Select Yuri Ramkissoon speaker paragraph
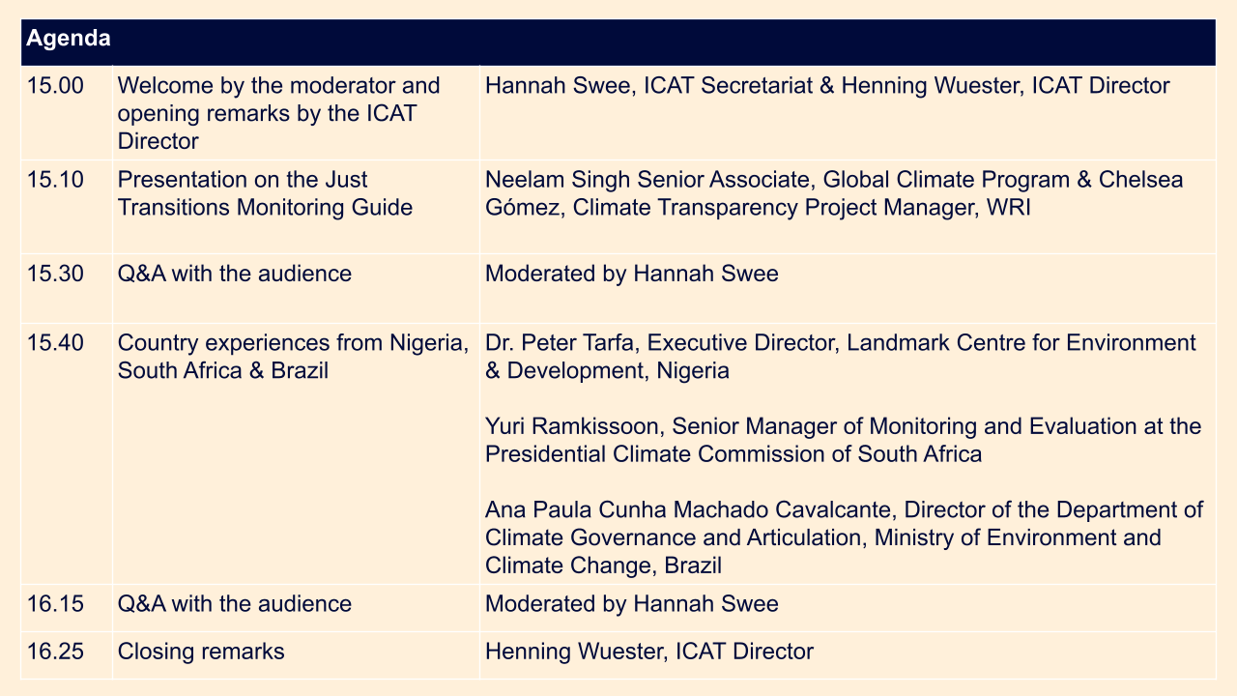Screen dimensions: 1237x696 [x=843, y=440]
